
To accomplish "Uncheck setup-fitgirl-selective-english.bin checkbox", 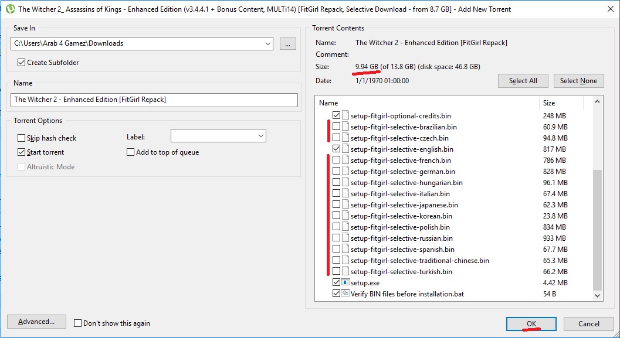I will tap(336, 149).
